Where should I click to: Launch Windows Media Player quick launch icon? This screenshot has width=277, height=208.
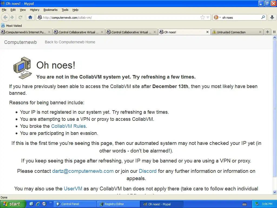(44, 204)
